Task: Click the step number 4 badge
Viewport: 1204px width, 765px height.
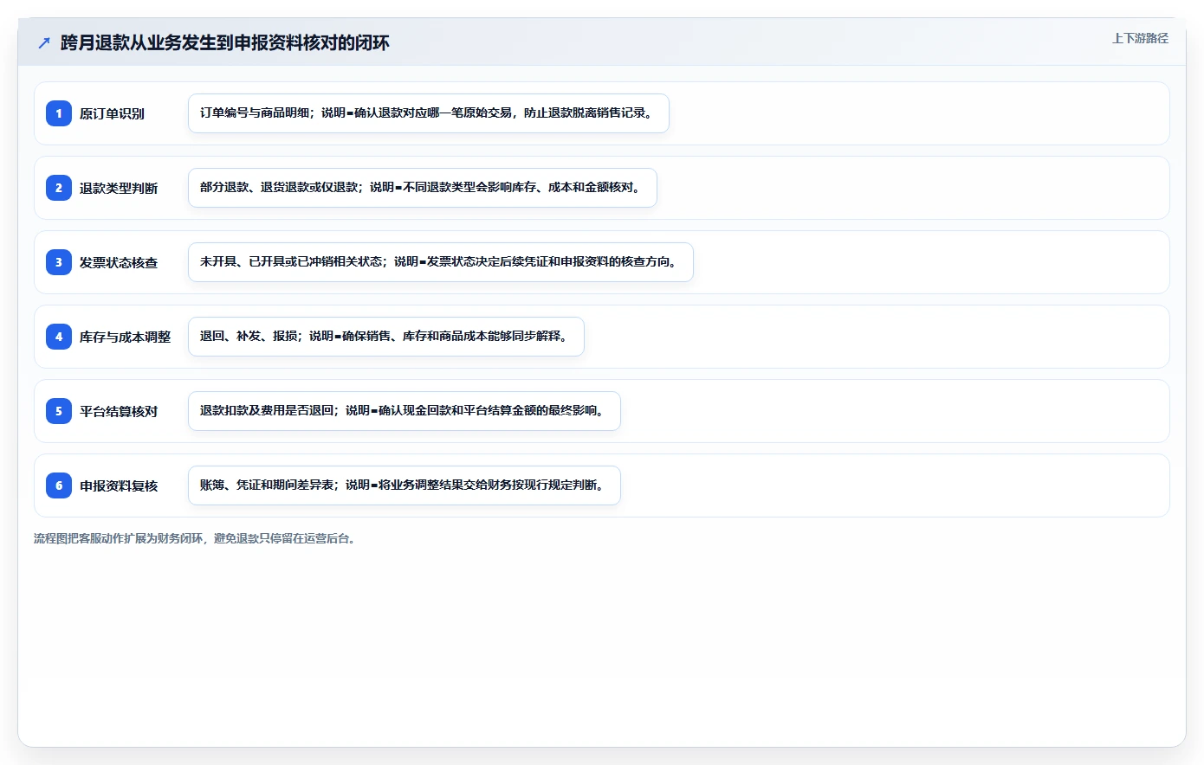Action: 59,337
